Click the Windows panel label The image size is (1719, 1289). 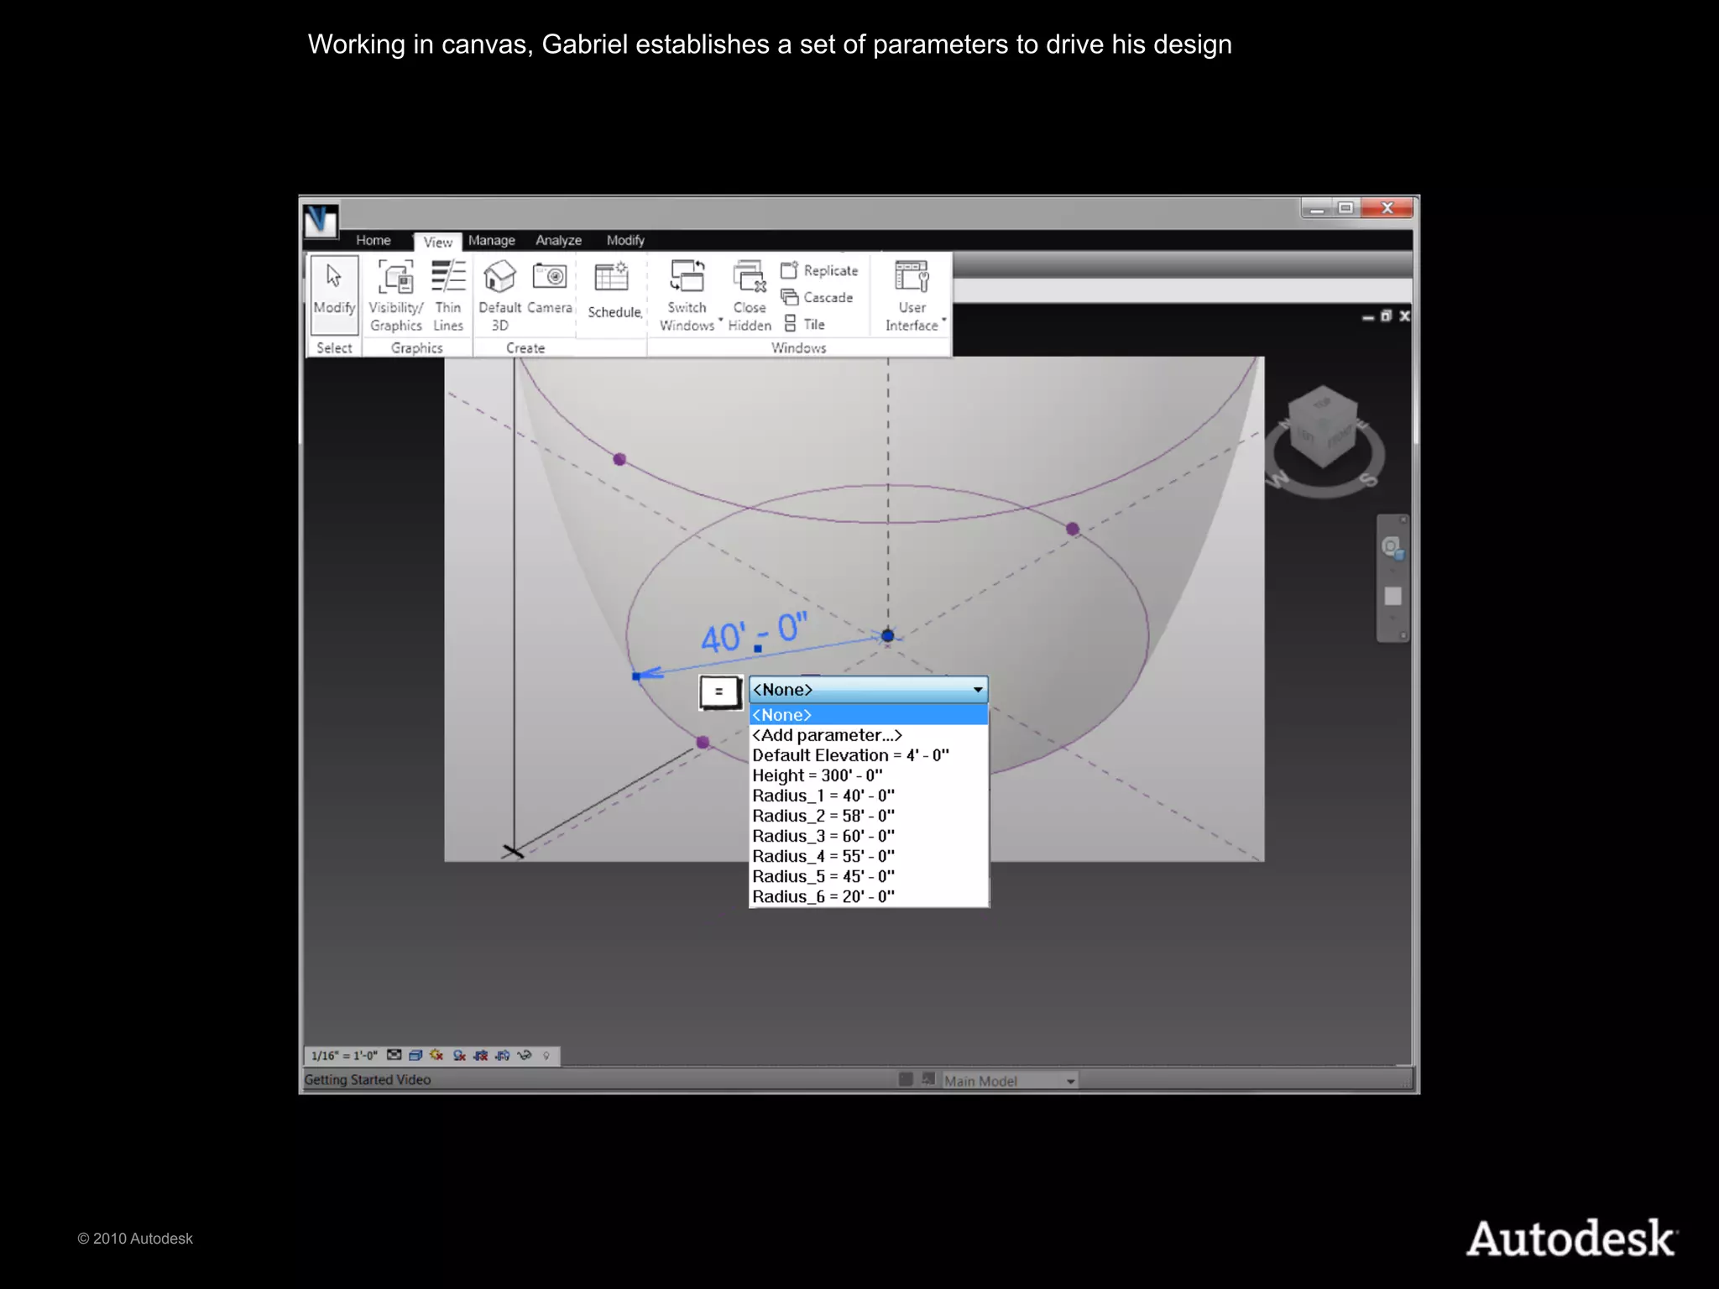(x=799, y=347)
